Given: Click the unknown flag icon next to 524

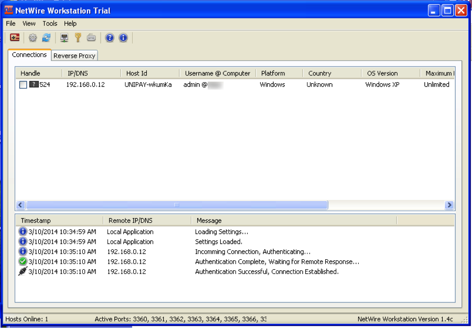Looking at the screenshot, I should pos(34,84).
